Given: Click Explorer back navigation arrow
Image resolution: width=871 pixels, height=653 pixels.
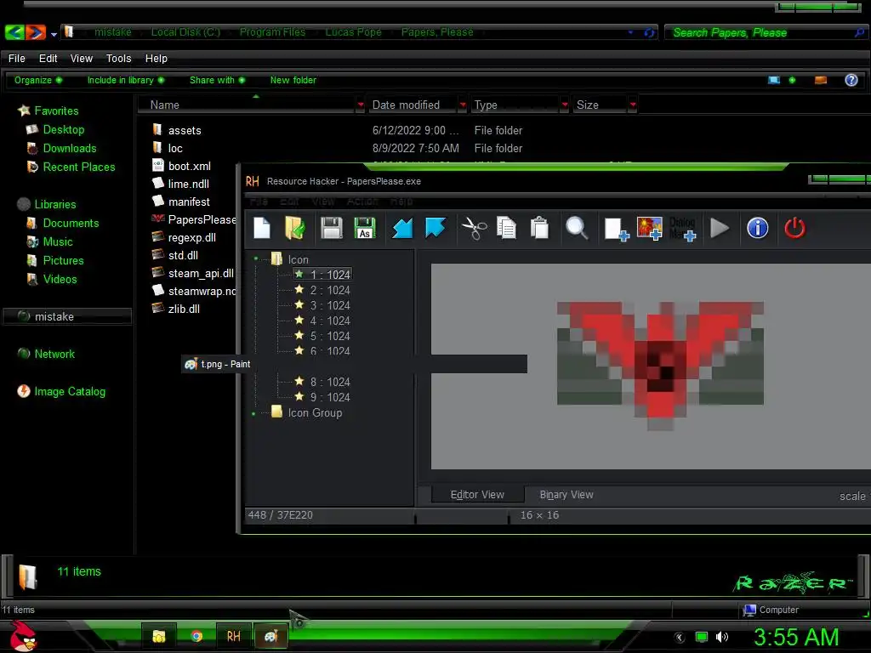Looking at the screenshot, I should [x=15, y=32].
